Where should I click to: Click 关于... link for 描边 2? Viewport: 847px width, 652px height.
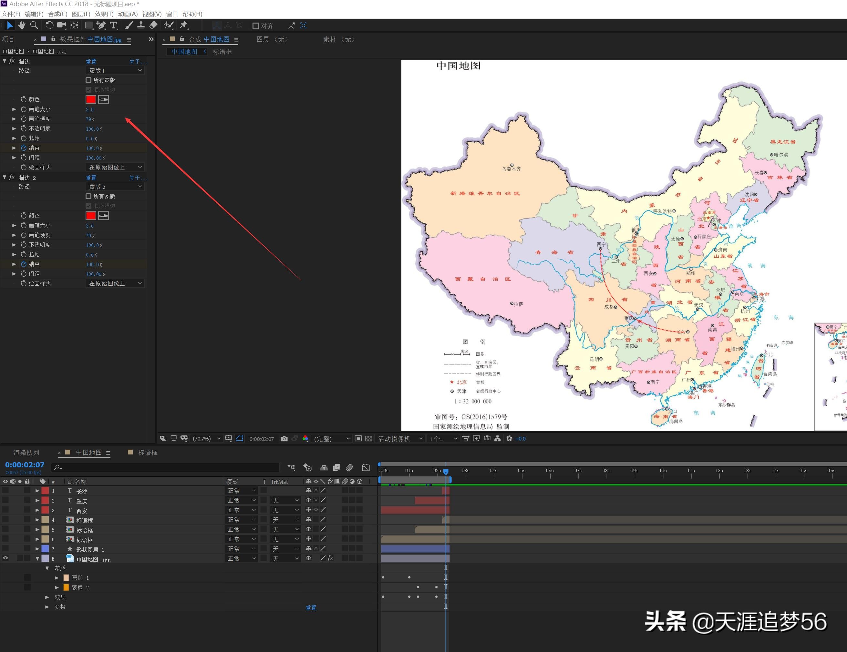click(138, 178)
